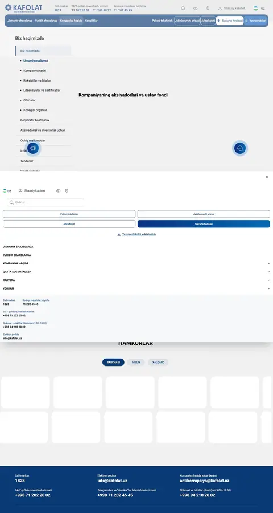This screenshot has height=513, width=273.
Task: Open search via the top header magnifier icon
Action: [x=183, y=8]
